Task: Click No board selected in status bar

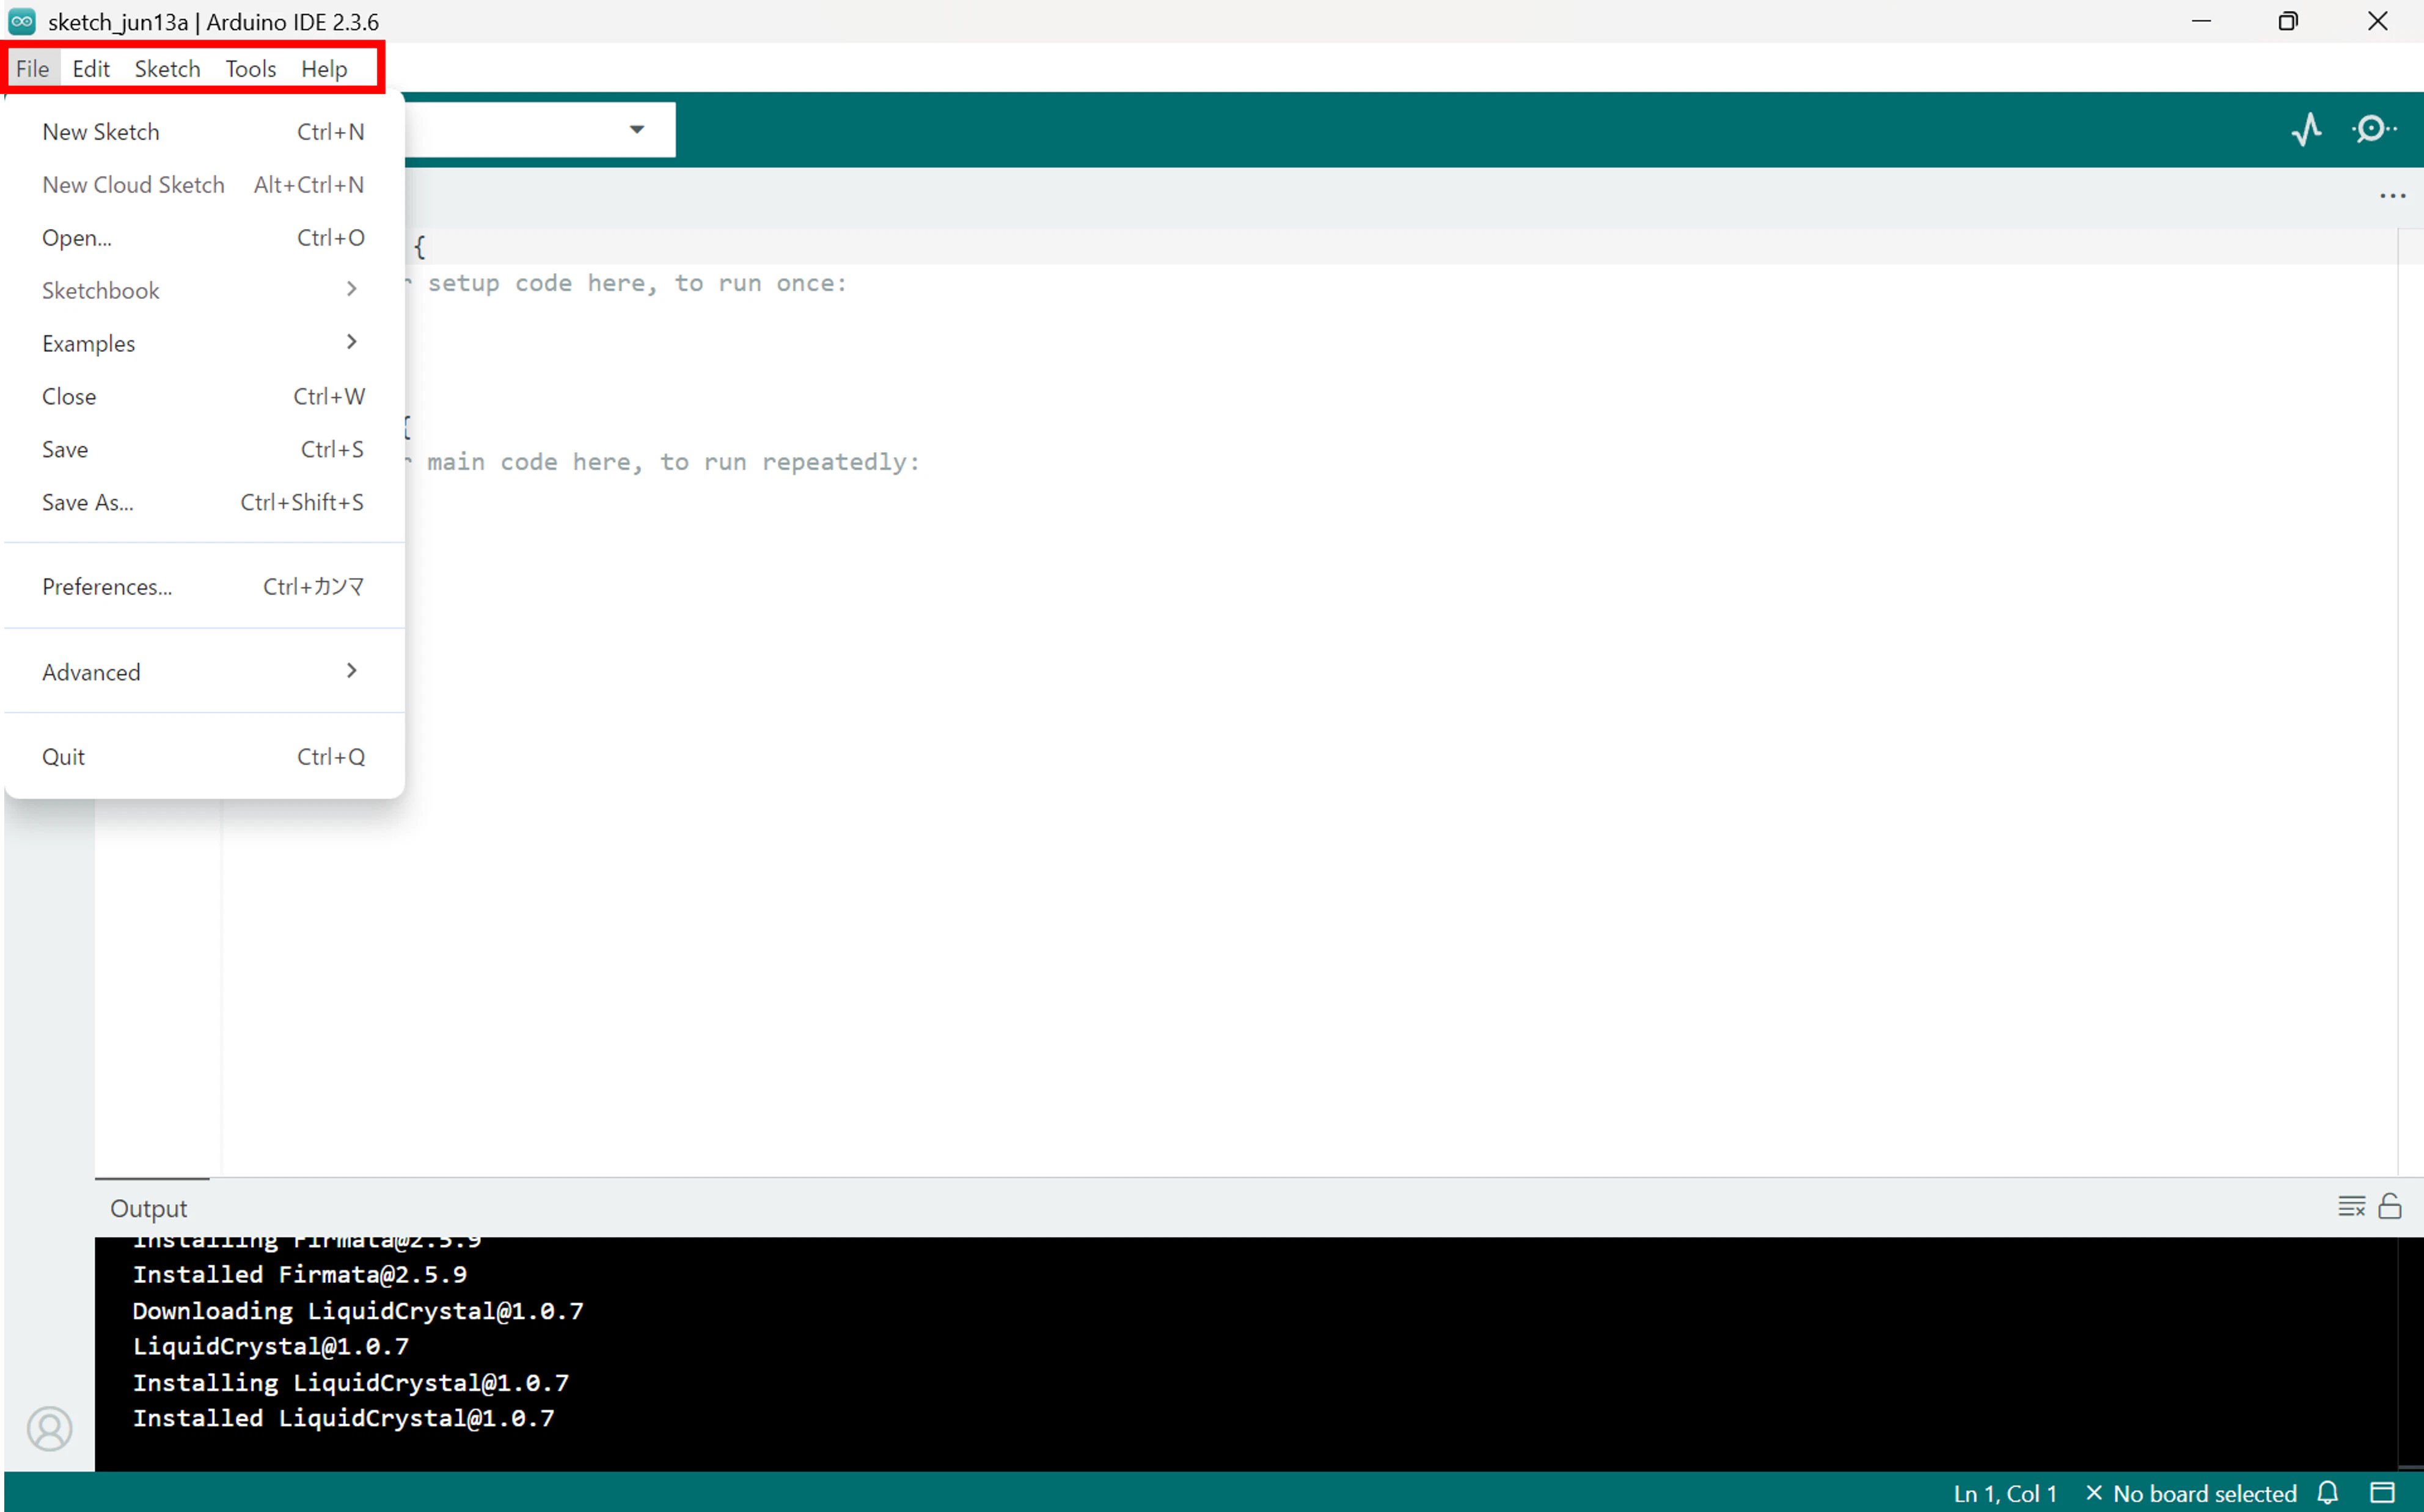Action: tap(2204, 1493)
